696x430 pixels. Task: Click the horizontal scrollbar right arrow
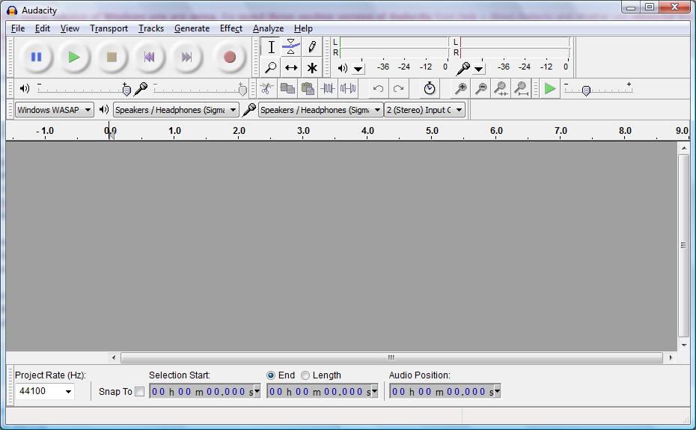click(x=671, y=357)
